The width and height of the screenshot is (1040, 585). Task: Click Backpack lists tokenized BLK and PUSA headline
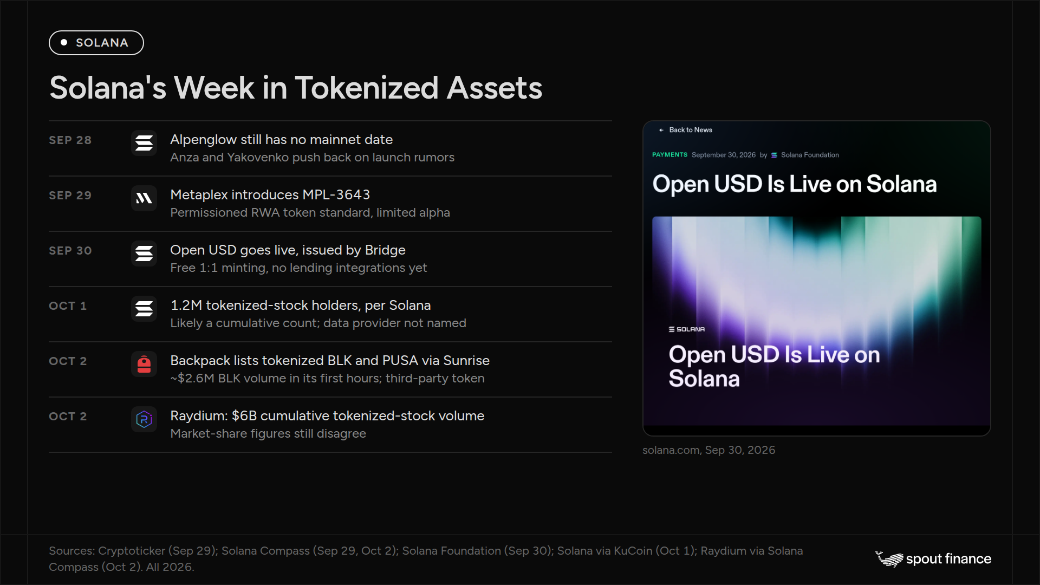[x=329, y=361]
